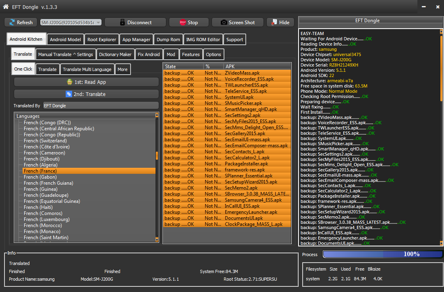Click the Screen Shot camera icon

(224, 23)
